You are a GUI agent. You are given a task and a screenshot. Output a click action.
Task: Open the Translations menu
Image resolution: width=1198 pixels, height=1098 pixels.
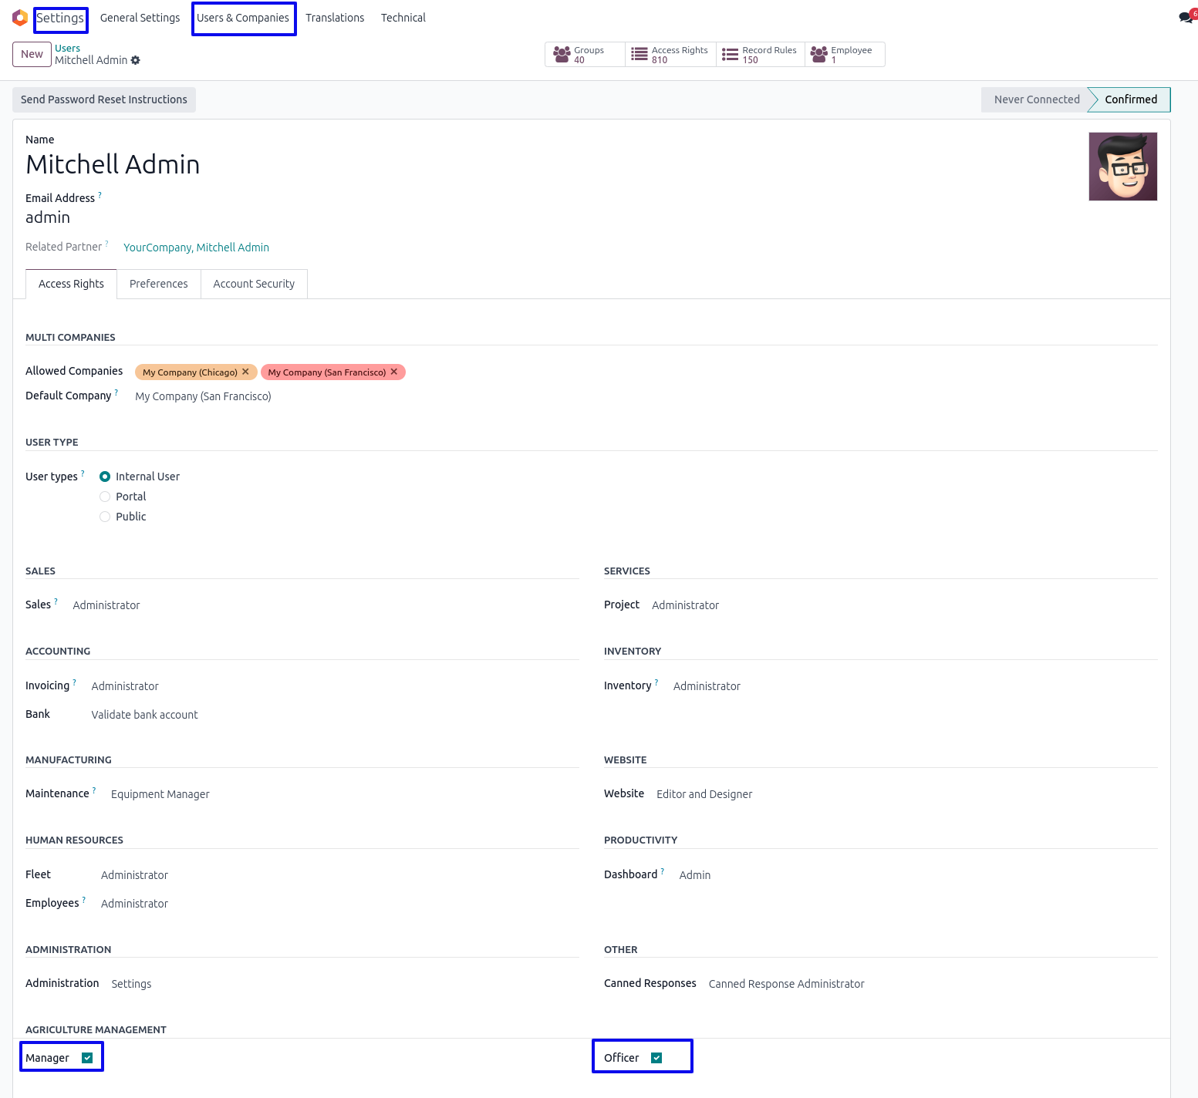(x=335, y=18)
